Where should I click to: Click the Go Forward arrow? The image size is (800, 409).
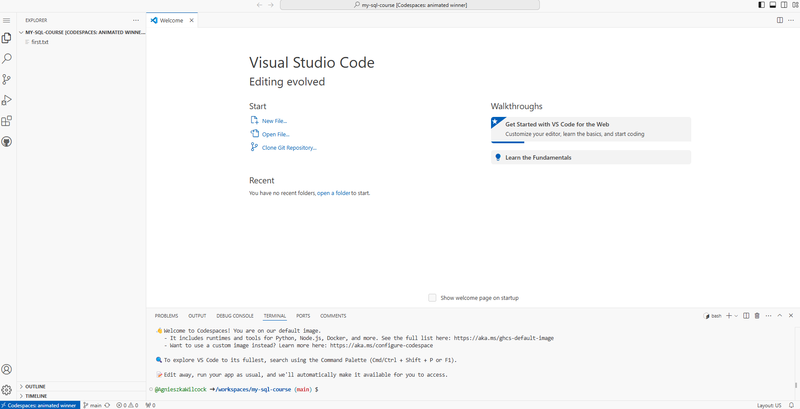pyautogui.click(x=271, y=5)
